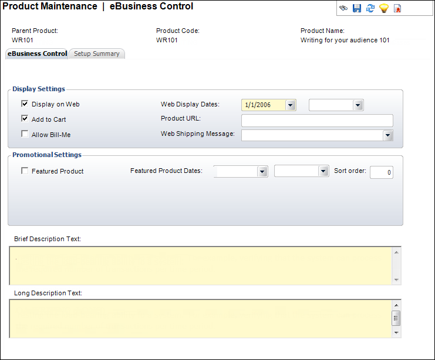The width and height of the screenshot is (435, 360).
Task: Toggle the Add to Cart checkbox
Action: (25, 119)
